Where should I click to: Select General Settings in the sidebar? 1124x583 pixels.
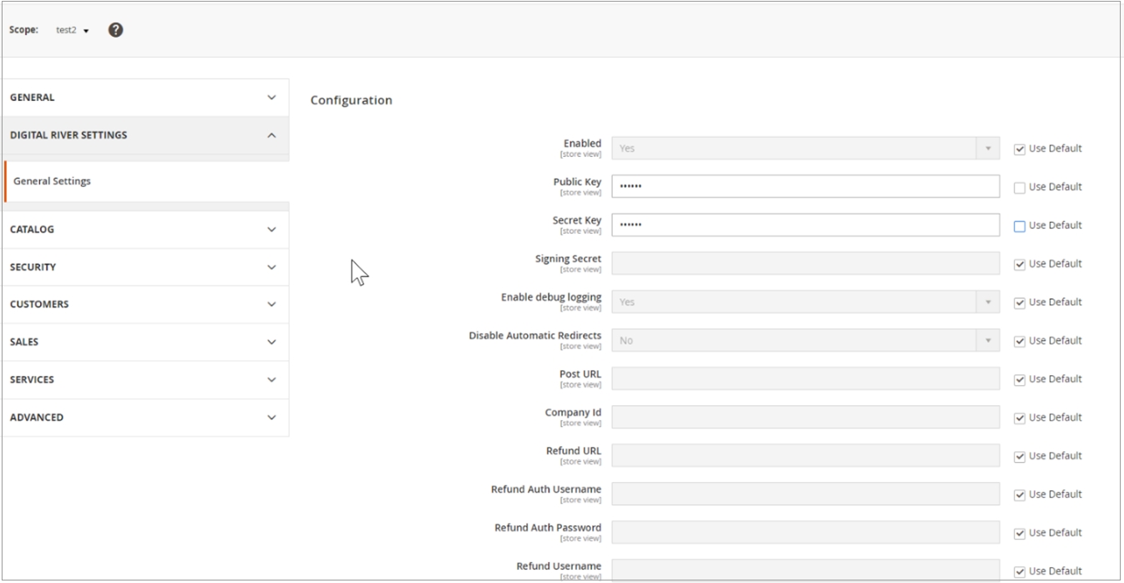coord(52,181)
